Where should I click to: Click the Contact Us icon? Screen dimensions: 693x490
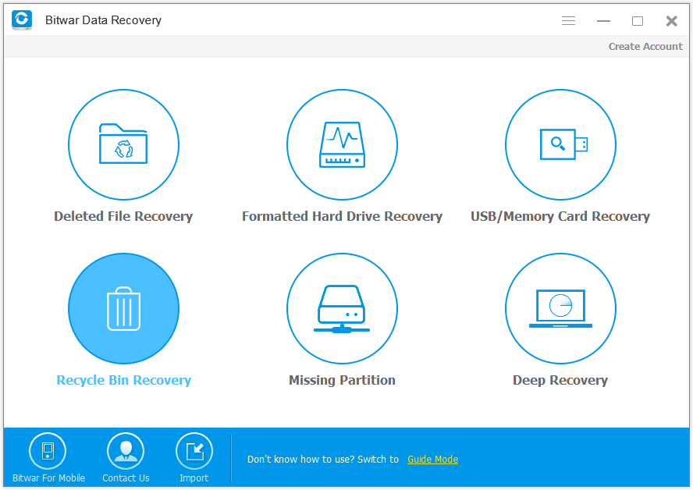[125, 451]
